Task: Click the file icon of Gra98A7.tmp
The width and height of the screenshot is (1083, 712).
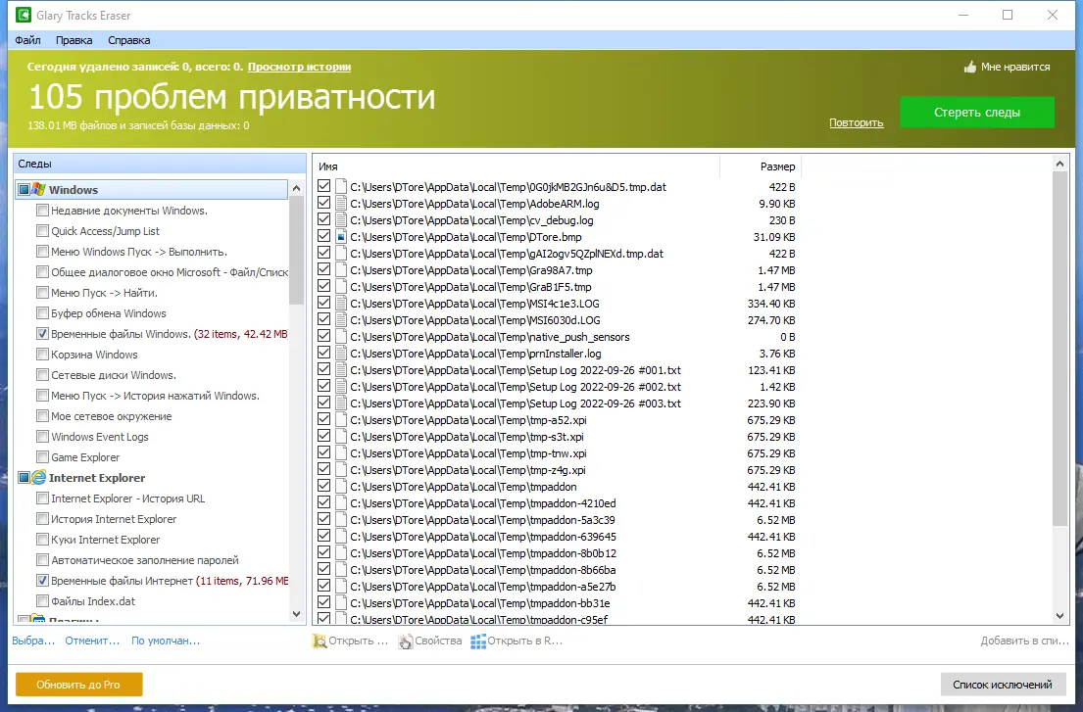Action: pyautogui.click(x=340, y=270)
